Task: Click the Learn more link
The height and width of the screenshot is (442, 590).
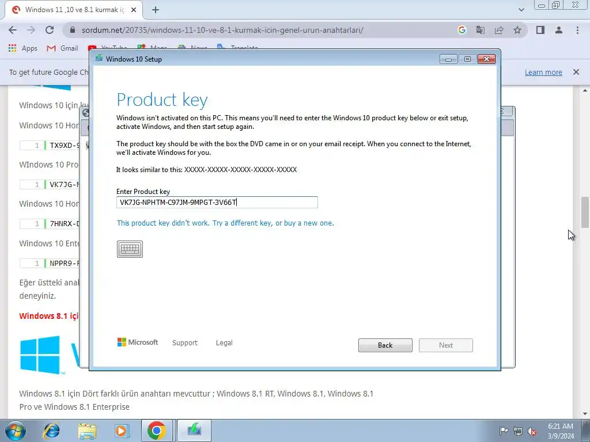Action: tap(543, 72)
